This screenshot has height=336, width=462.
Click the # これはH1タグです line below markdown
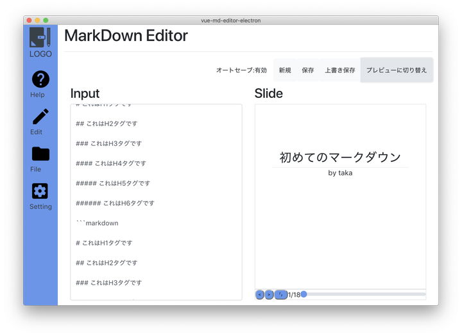(x=104, y=243)
